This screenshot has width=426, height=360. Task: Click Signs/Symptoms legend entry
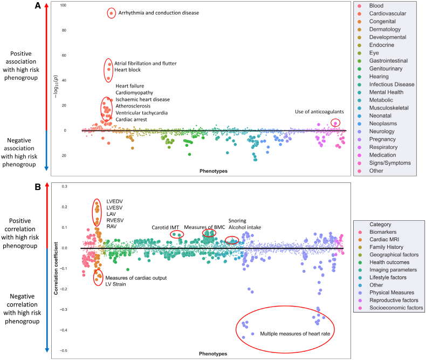pos(390,163)
